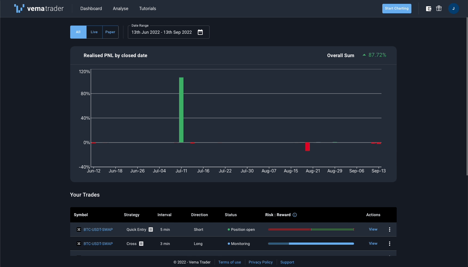Click the exchange icon beside the Short BTC-USDT-SWAP
The image size is (468, 267).
tap(79, 229)
